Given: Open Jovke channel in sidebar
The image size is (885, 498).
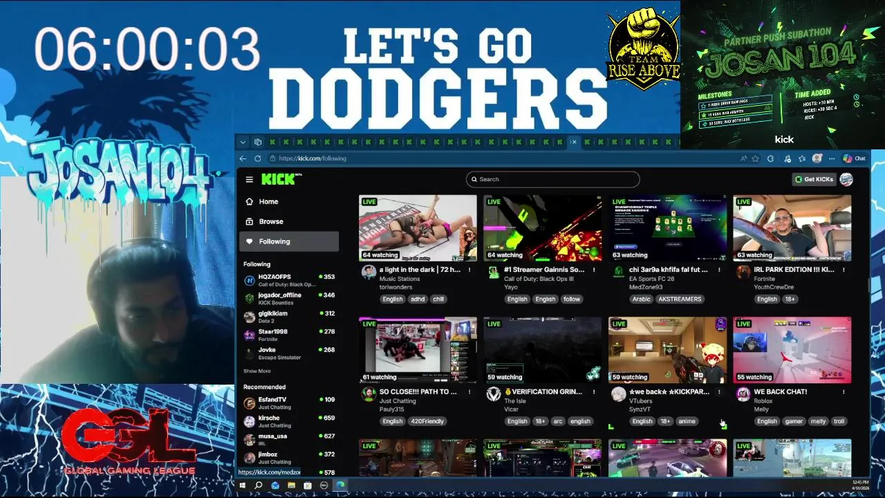Looking at the screenshot, I should tap(289, 353).
